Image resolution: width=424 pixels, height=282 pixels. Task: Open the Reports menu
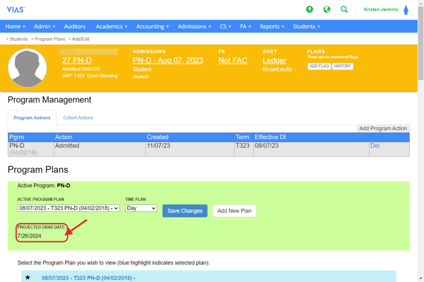click(272, 26)
